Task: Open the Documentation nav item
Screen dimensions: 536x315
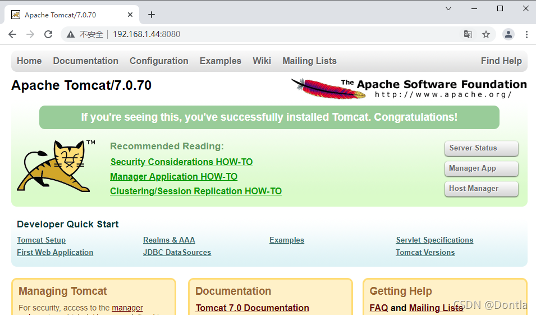Action: 85,61
